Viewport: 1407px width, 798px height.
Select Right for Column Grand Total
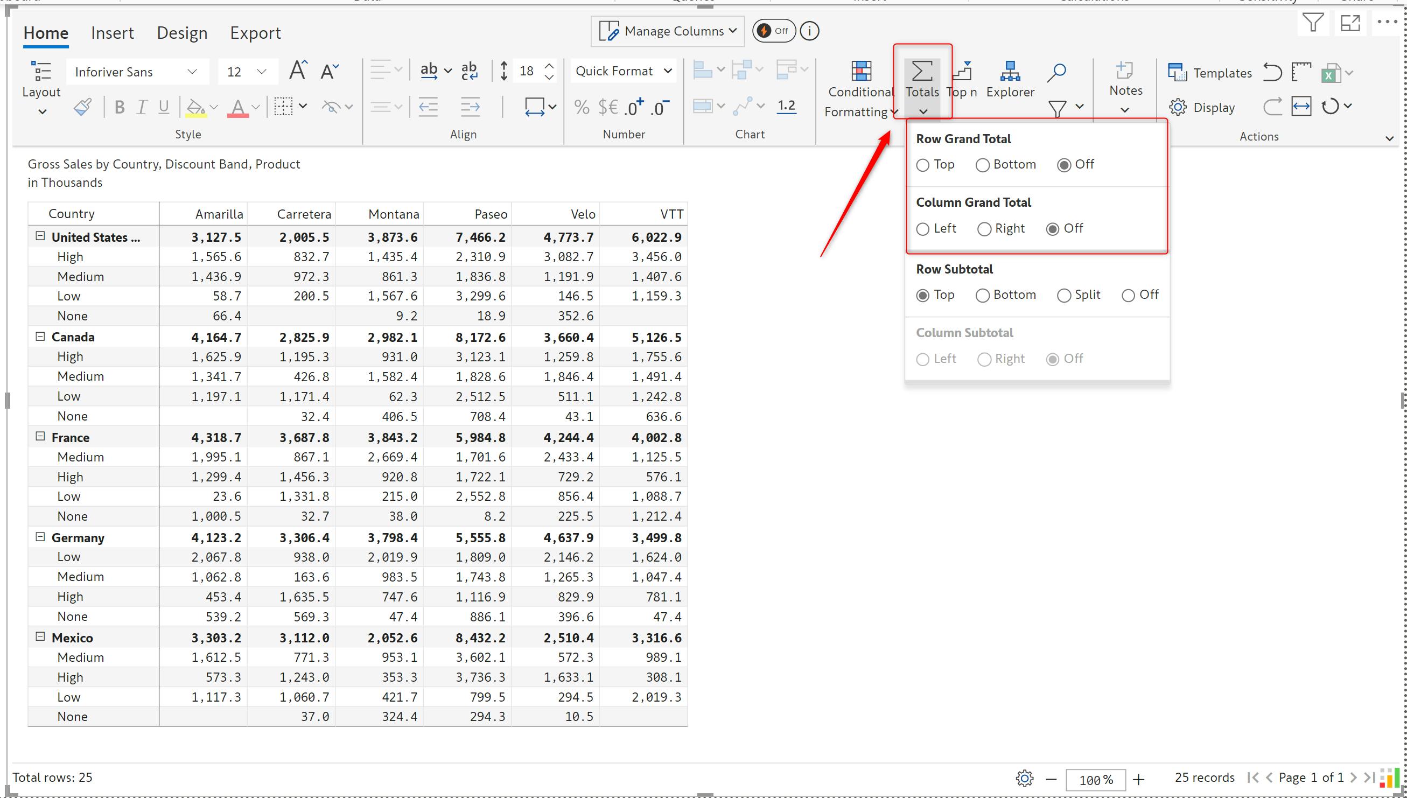pos(984,229)
